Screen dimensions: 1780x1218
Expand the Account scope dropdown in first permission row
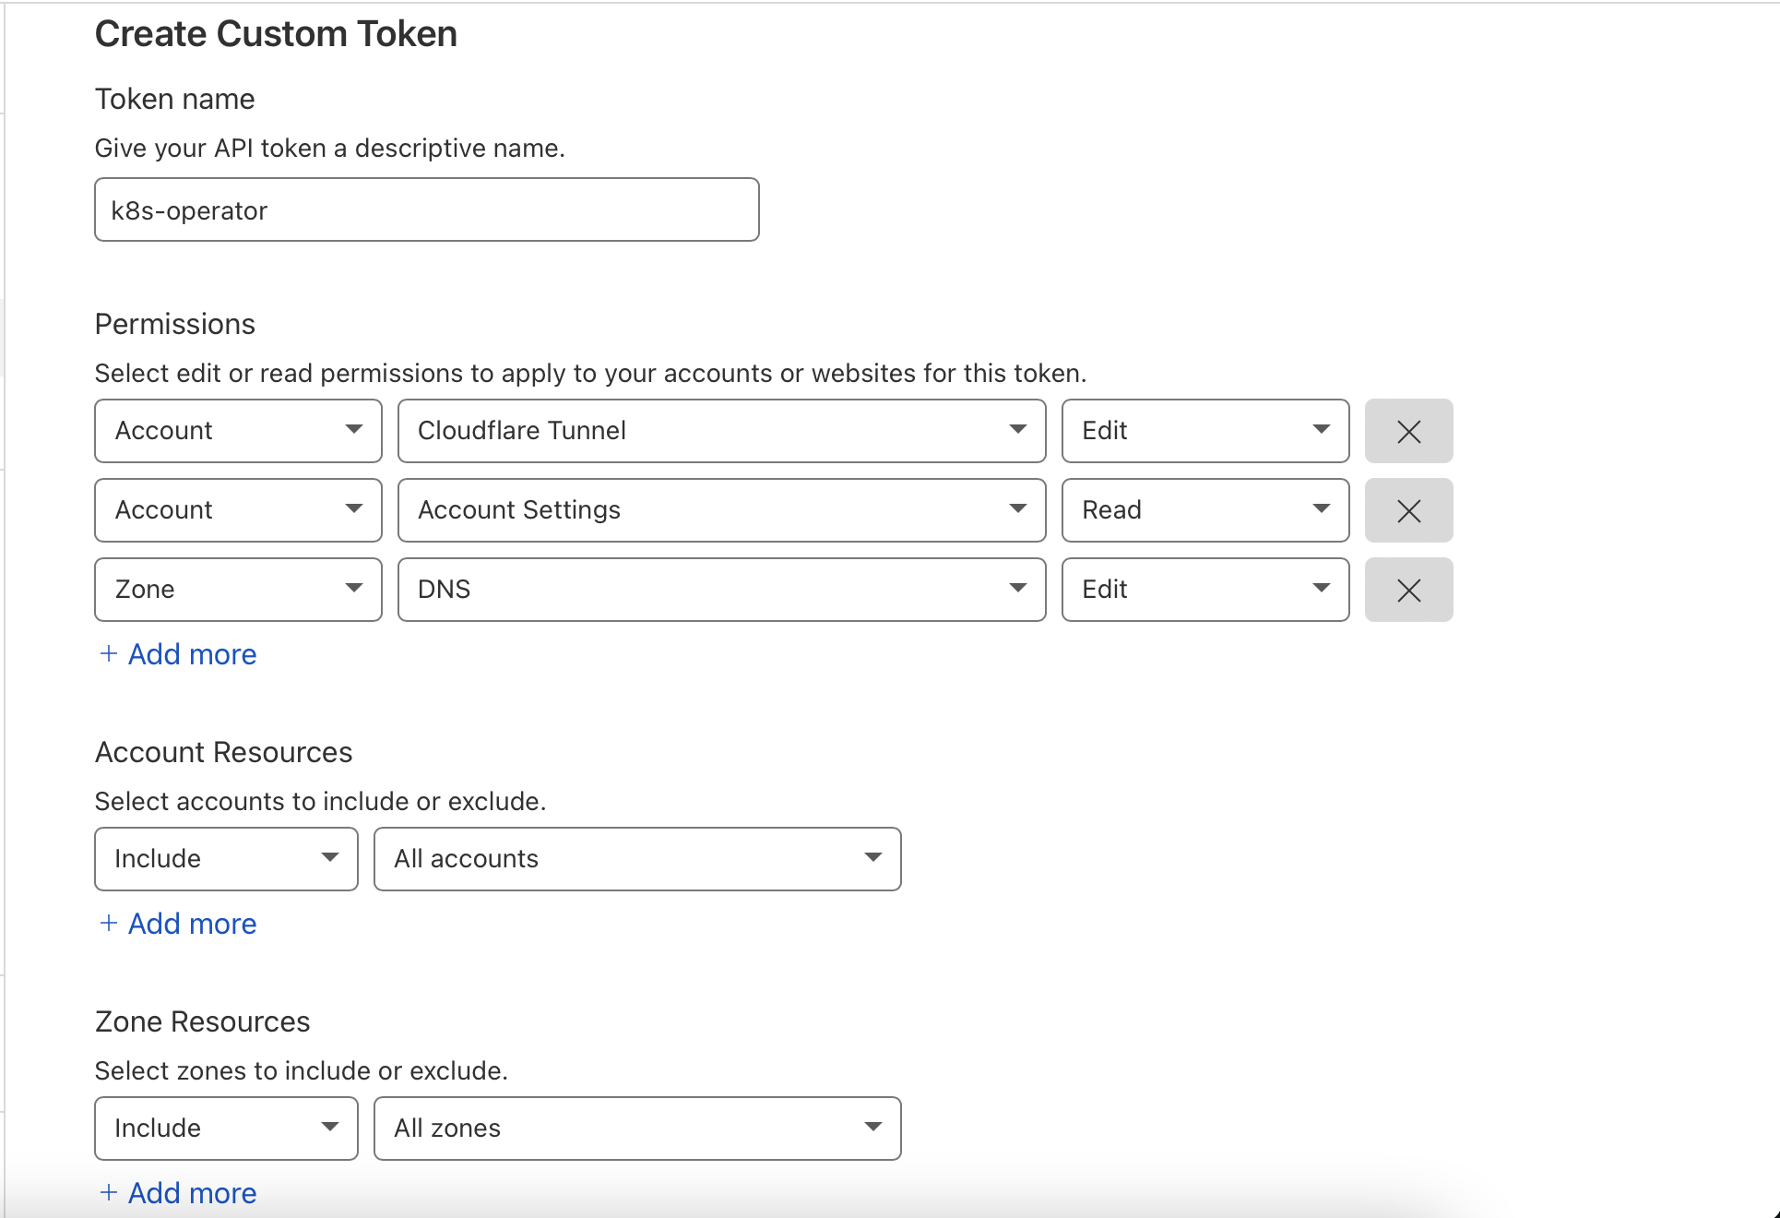coord(237,430)
